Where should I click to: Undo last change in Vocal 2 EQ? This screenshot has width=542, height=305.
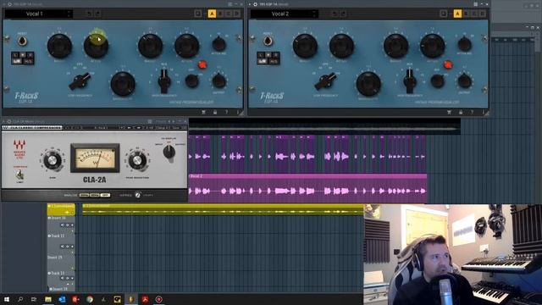click(x=335, y=14)
